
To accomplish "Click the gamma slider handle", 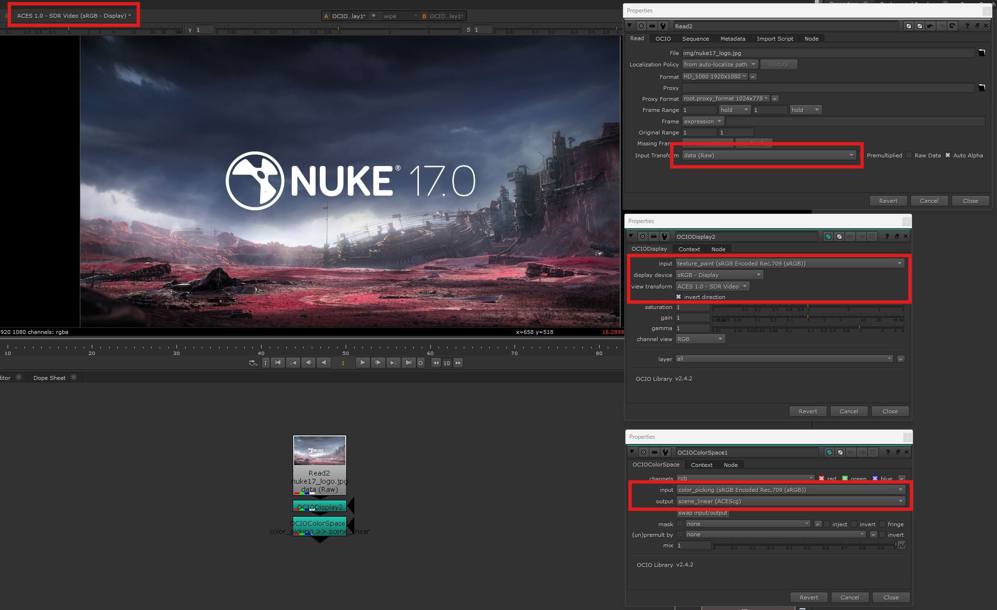I will pyautogui.click(x=859, y=327).
